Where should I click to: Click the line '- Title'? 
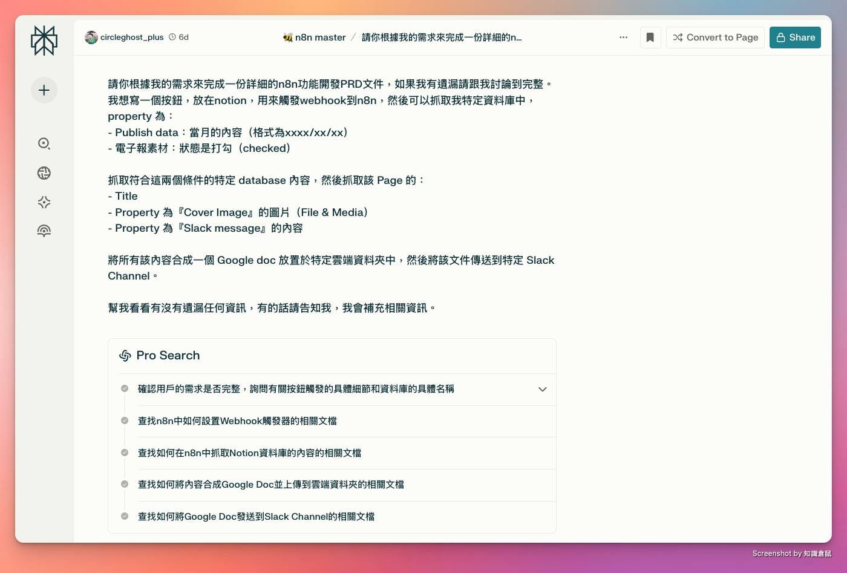click(123, 196)
